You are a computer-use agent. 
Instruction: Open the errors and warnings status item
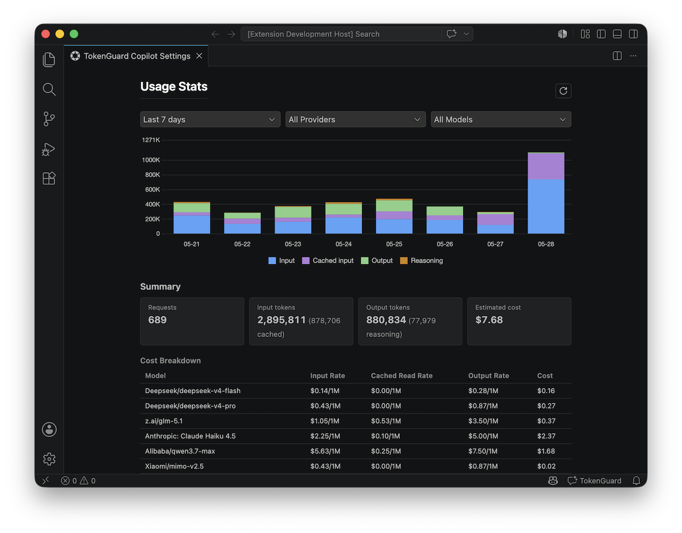click(78, 481)
